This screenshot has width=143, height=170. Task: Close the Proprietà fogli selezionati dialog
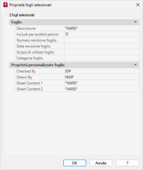tap(138, 5)
